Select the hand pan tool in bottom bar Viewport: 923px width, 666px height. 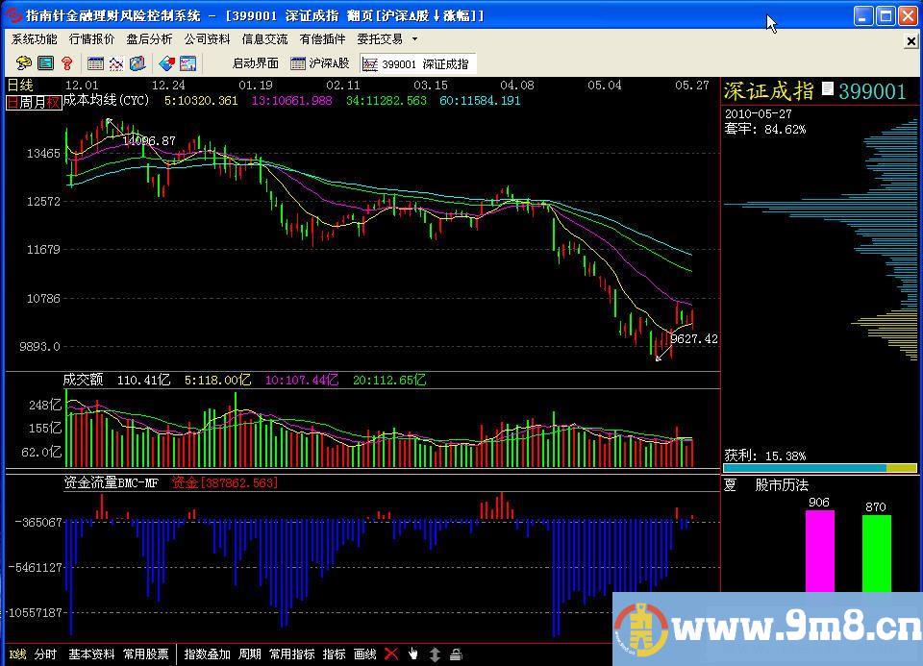(x=412, y=654)
